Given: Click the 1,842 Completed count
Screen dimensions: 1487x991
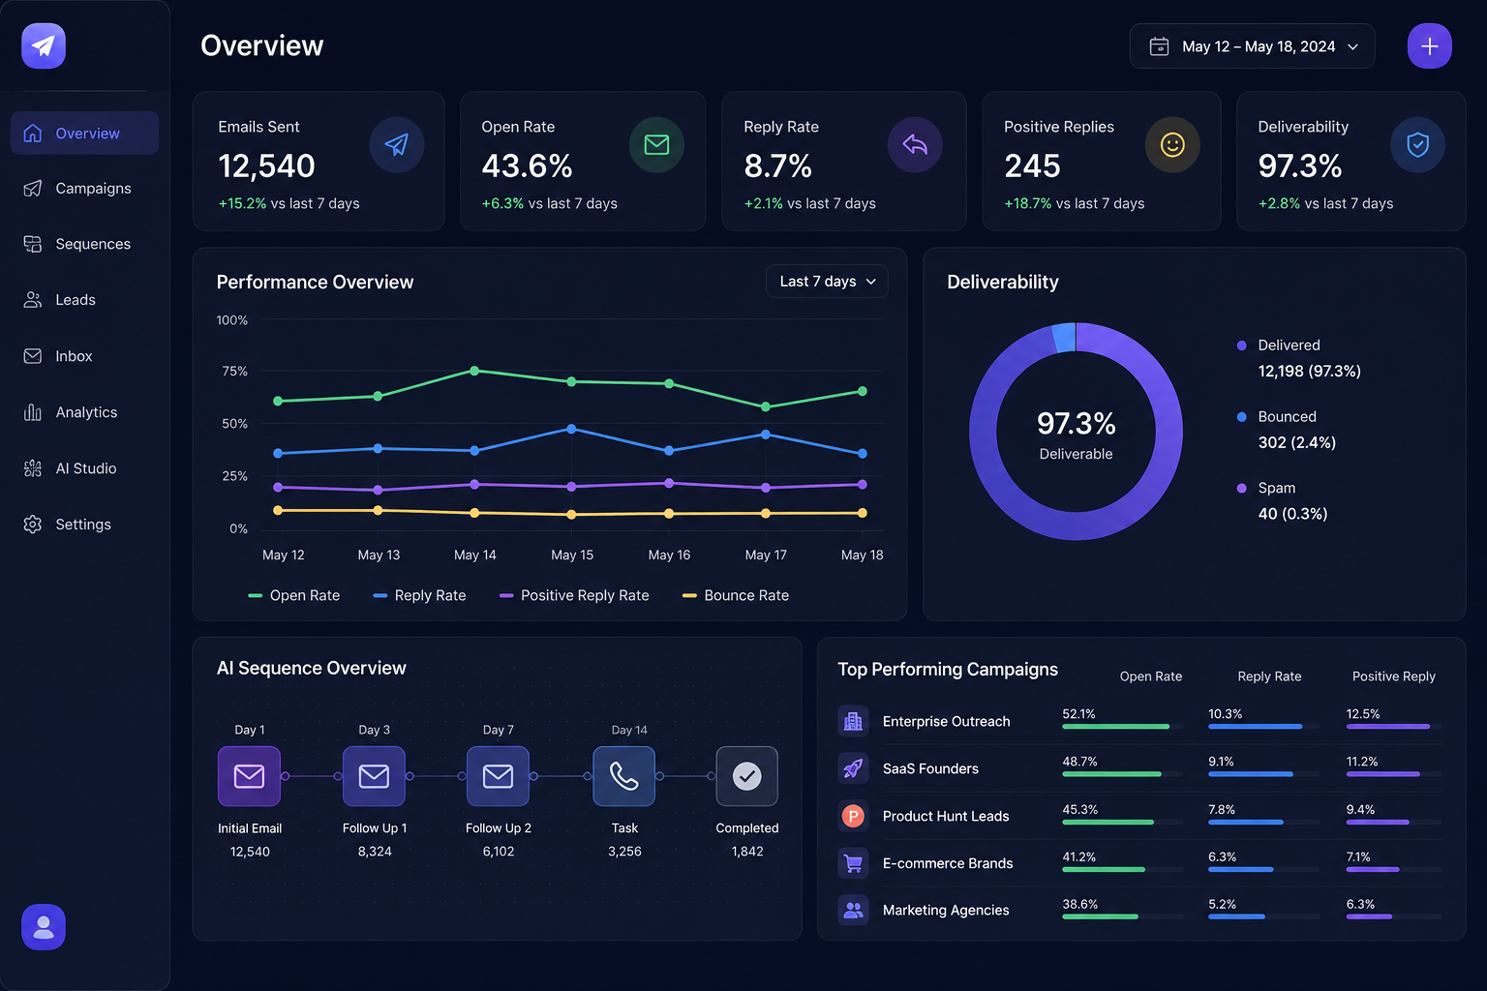Looking at the screenshot, I should 747,852.
